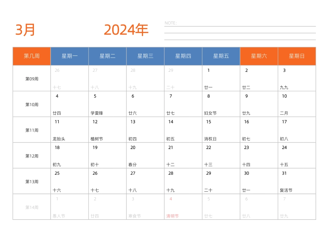Click the "第11周" week label
This screenshot has height=233, width=329.
(x=32, y=130)
